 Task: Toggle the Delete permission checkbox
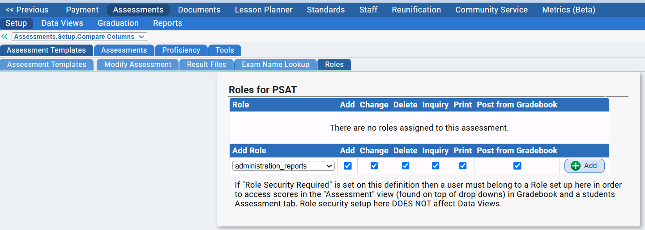pos(406,166)
